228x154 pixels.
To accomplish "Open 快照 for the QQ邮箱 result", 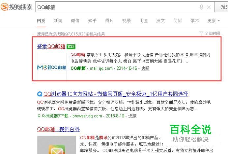I will [145, 68].
